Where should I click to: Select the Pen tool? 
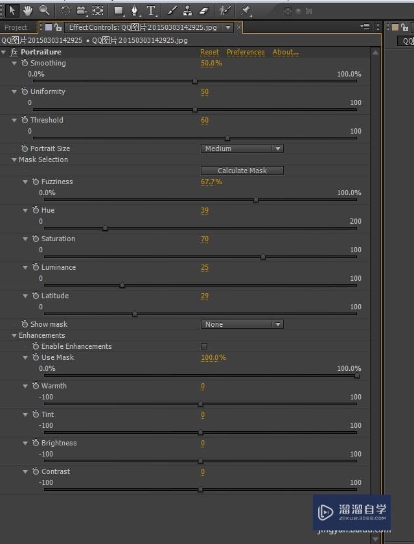[135, 10]
